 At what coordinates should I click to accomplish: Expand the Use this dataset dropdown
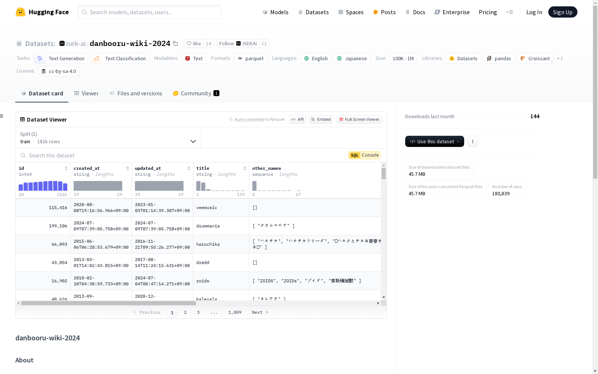coord(435,141)
